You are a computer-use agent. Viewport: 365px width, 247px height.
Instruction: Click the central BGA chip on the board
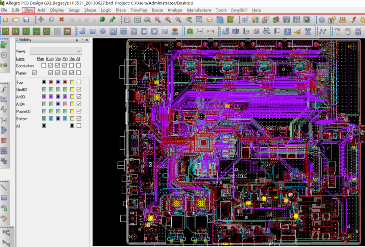coord(203,142)
